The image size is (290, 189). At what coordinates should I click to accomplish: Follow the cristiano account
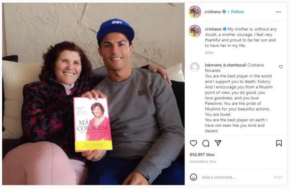(237, 12)
